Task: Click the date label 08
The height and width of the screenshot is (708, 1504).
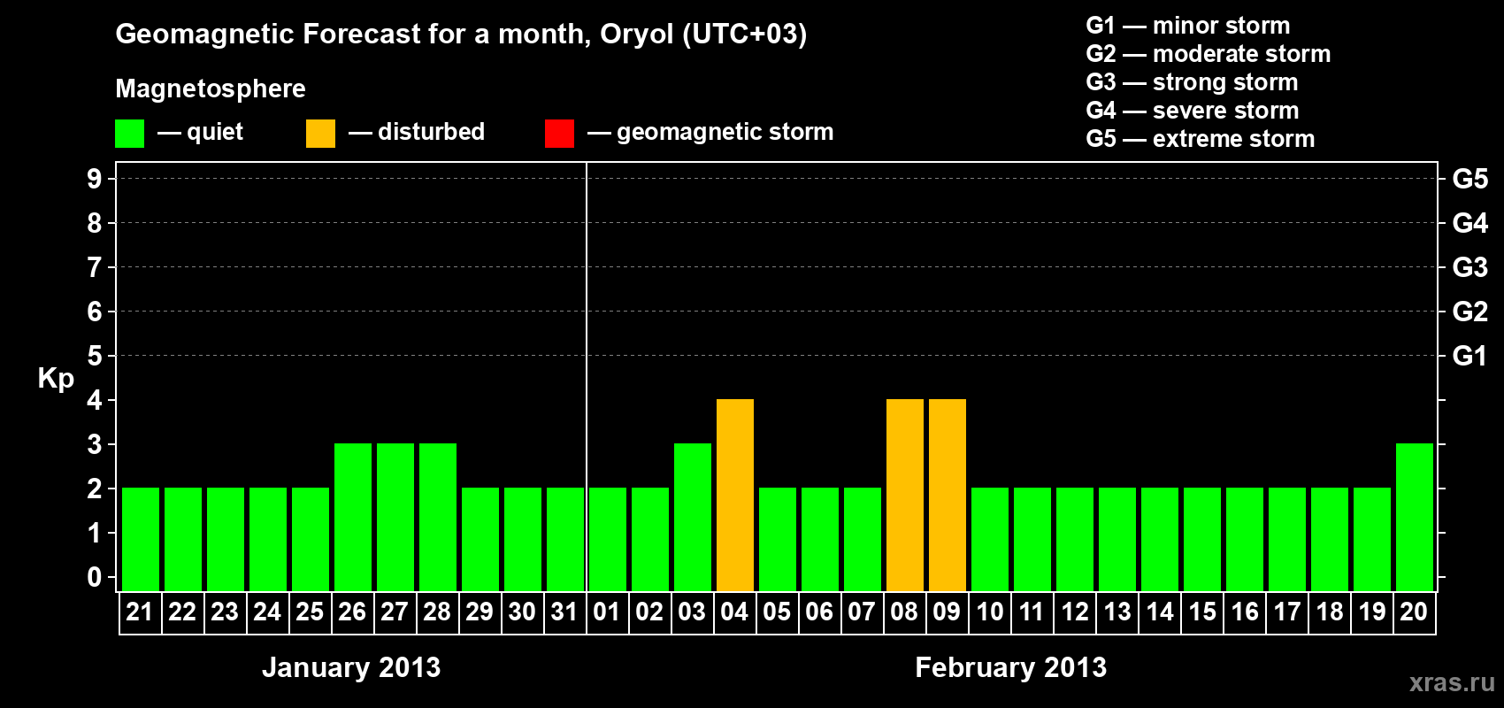Action: pos(904,612)
